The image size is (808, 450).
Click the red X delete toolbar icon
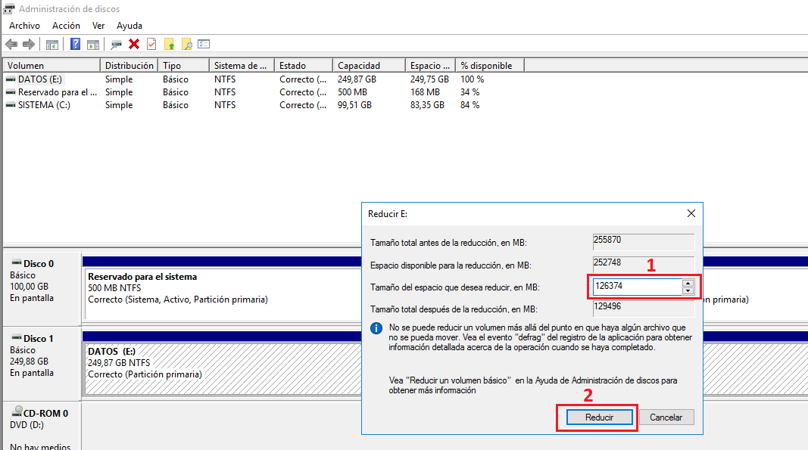133,44
